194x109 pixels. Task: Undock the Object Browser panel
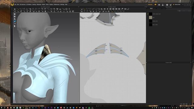coord(191,7)
